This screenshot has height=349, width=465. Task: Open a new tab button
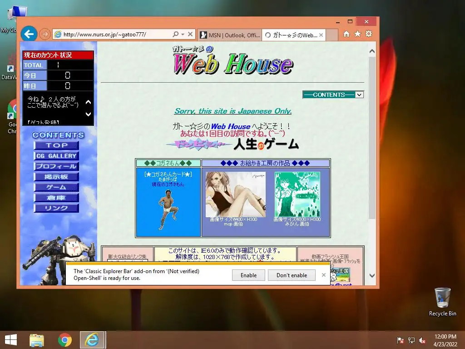point(332,35)
